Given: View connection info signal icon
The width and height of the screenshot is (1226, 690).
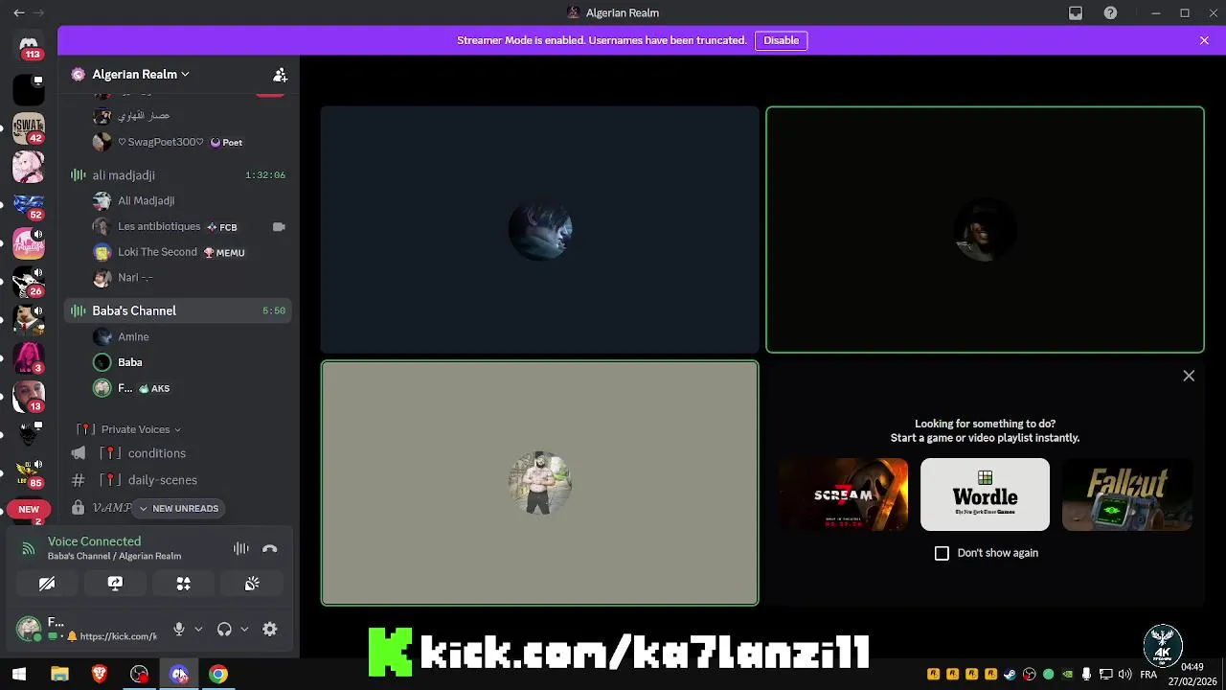Looking at the screenshot, I should coord(28,549).
